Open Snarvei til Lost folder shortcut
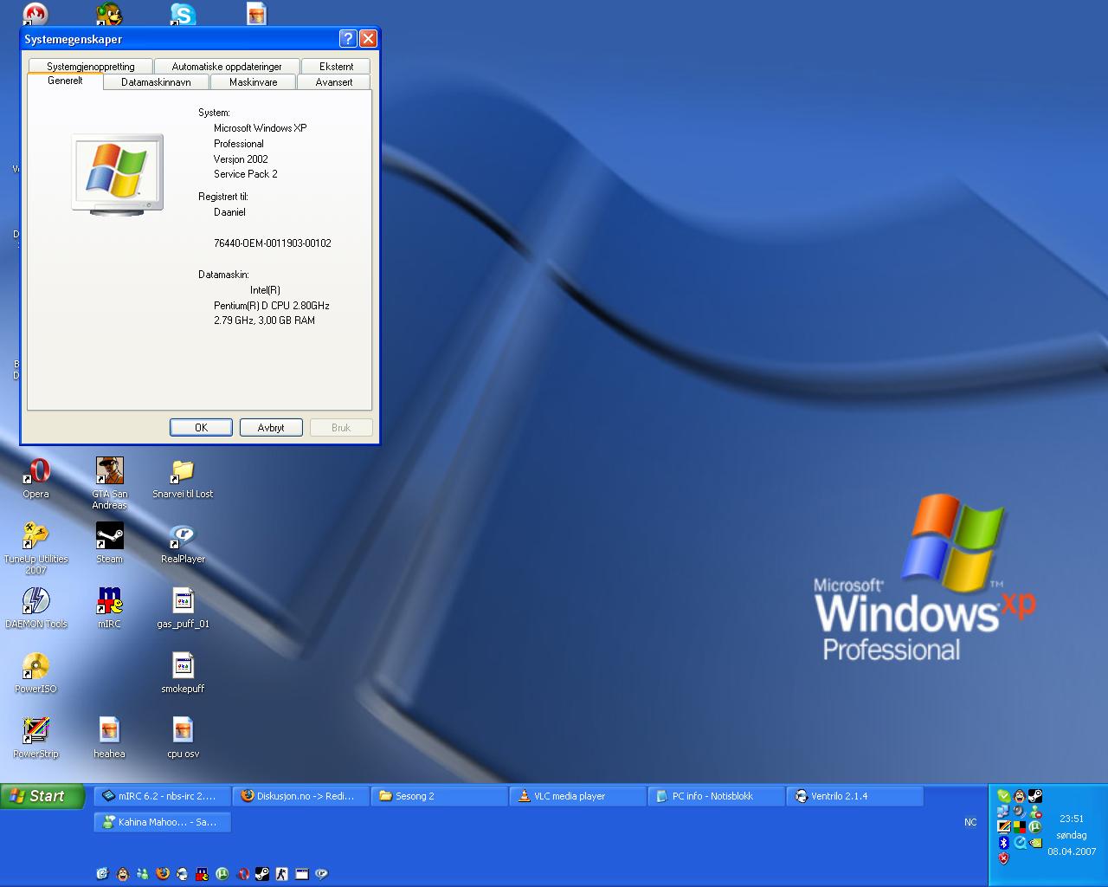The height and width of the screenshot is (887, 1108). (183, 477)
